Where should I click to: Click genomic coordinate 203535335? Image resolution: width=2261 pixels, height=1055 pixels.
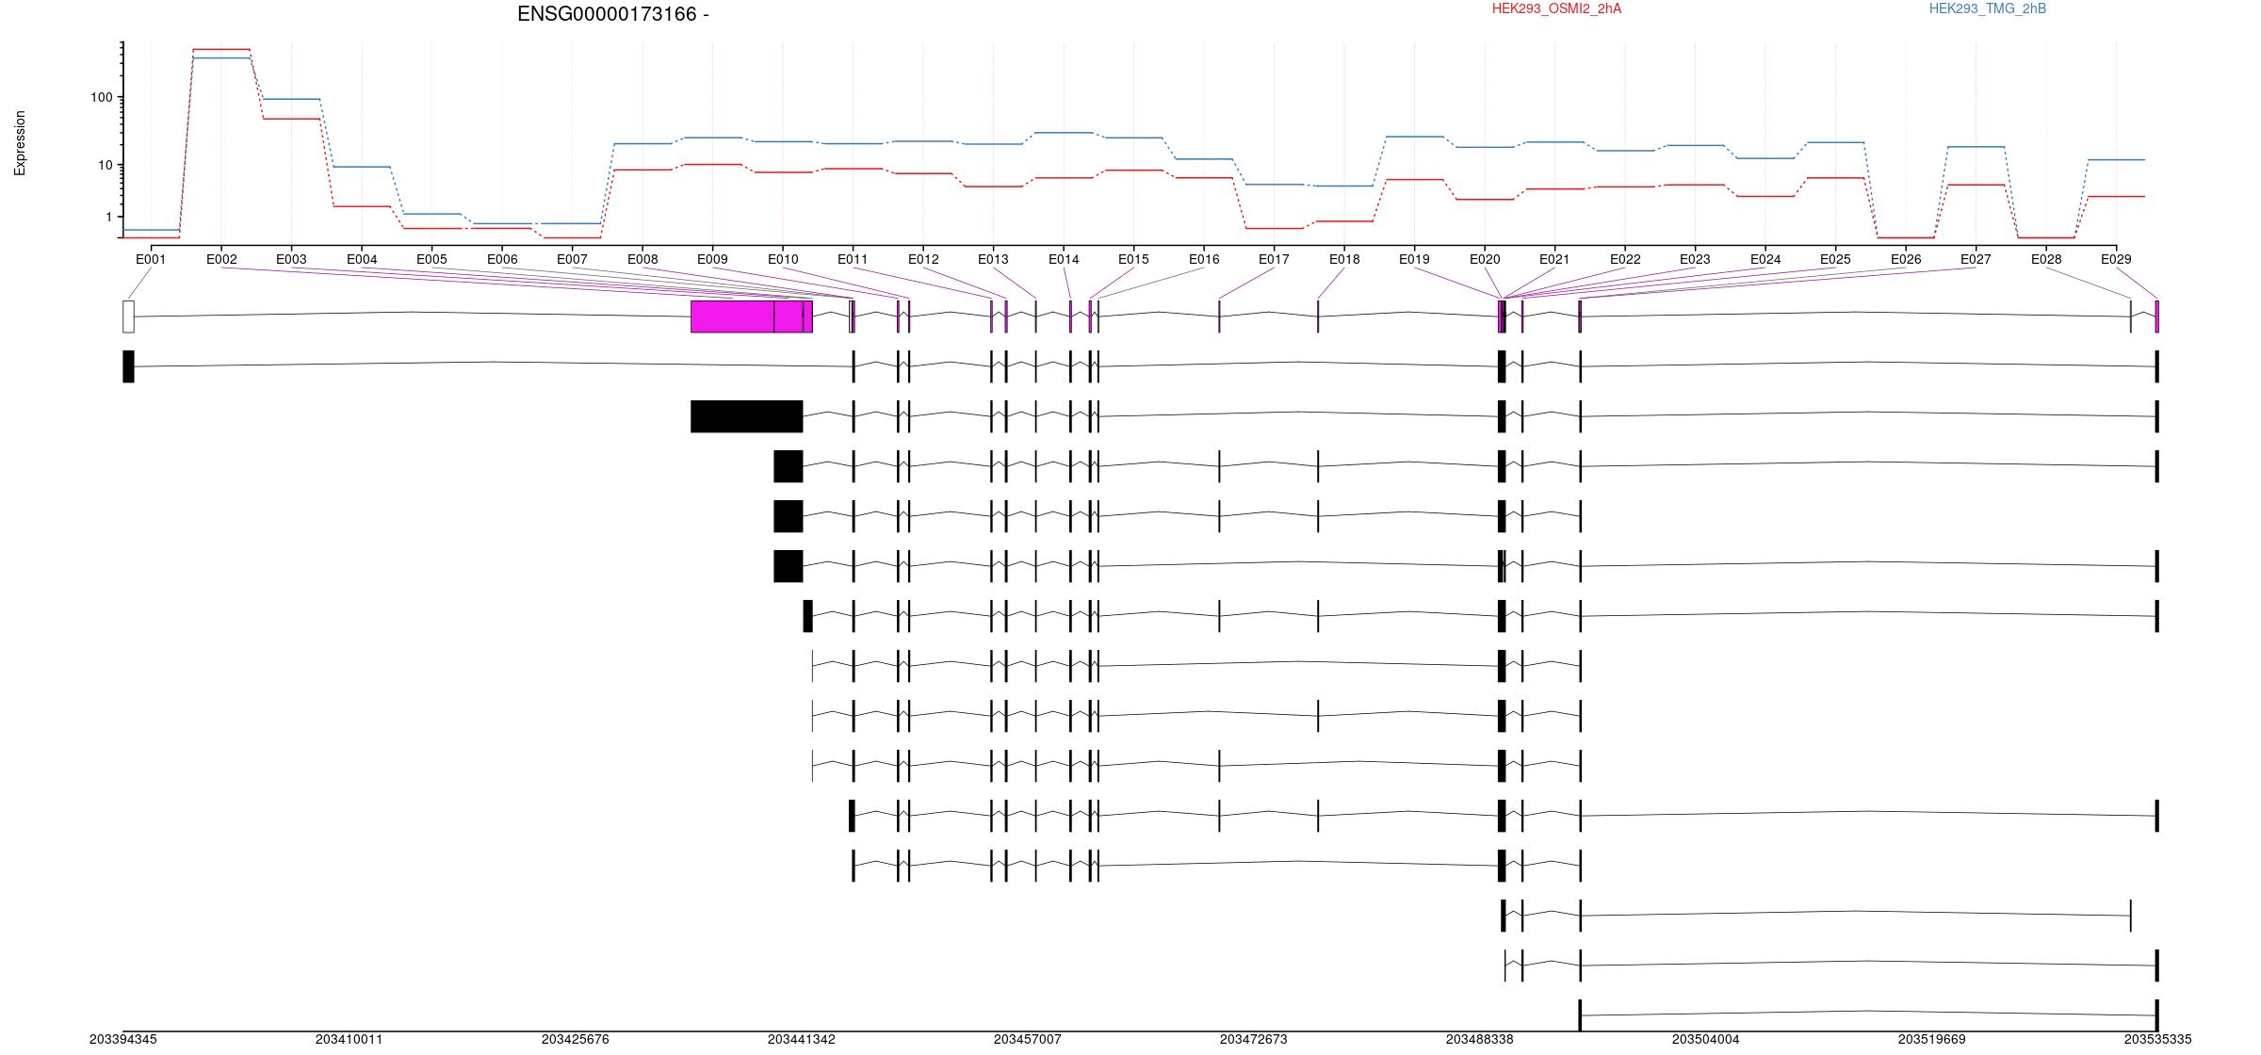pyautogui.click(x=2157, y=1039)
